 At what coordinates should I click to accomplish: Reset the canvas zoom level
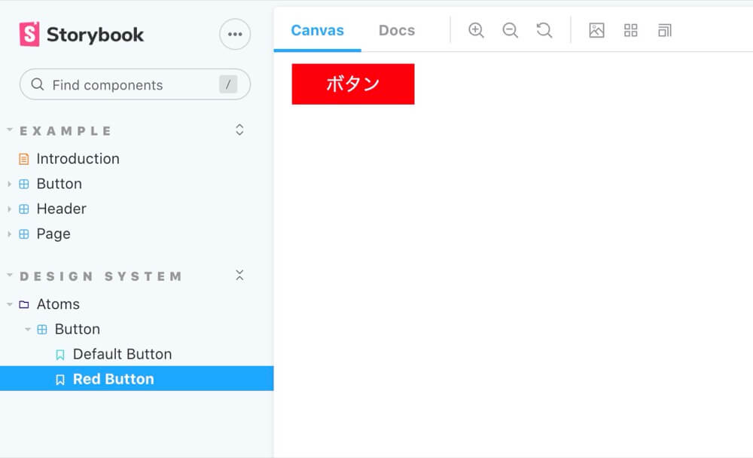pos(544,30)
